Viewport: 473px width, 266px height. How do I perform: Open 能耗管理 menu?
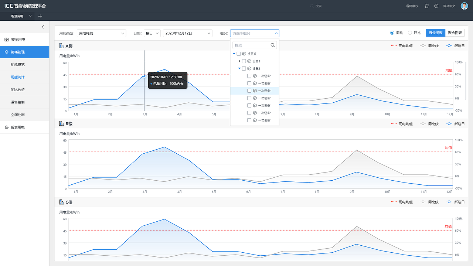pyautogui.click(x=24, y=52)
